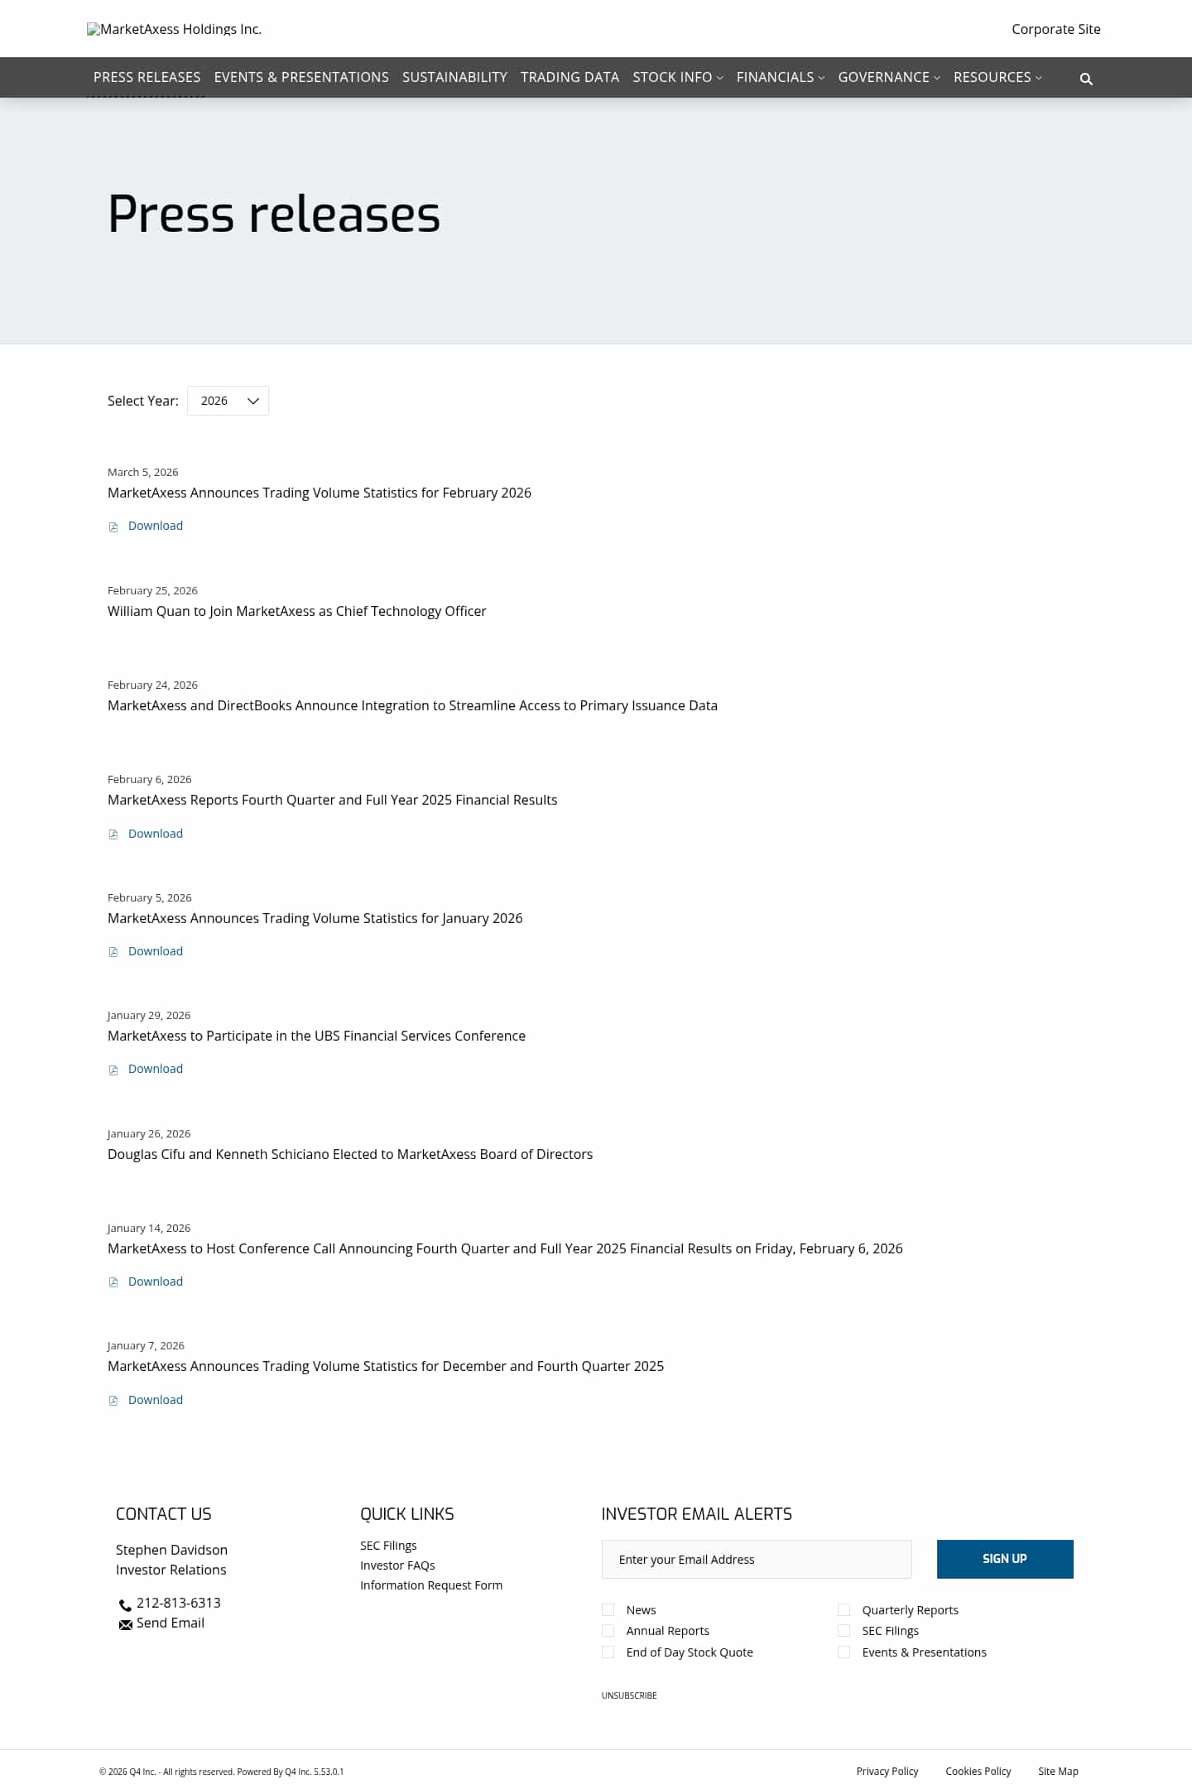Open Sustainability nav item
Image resolution: width=1192 pixels, height=1789 pixels.
454,77
